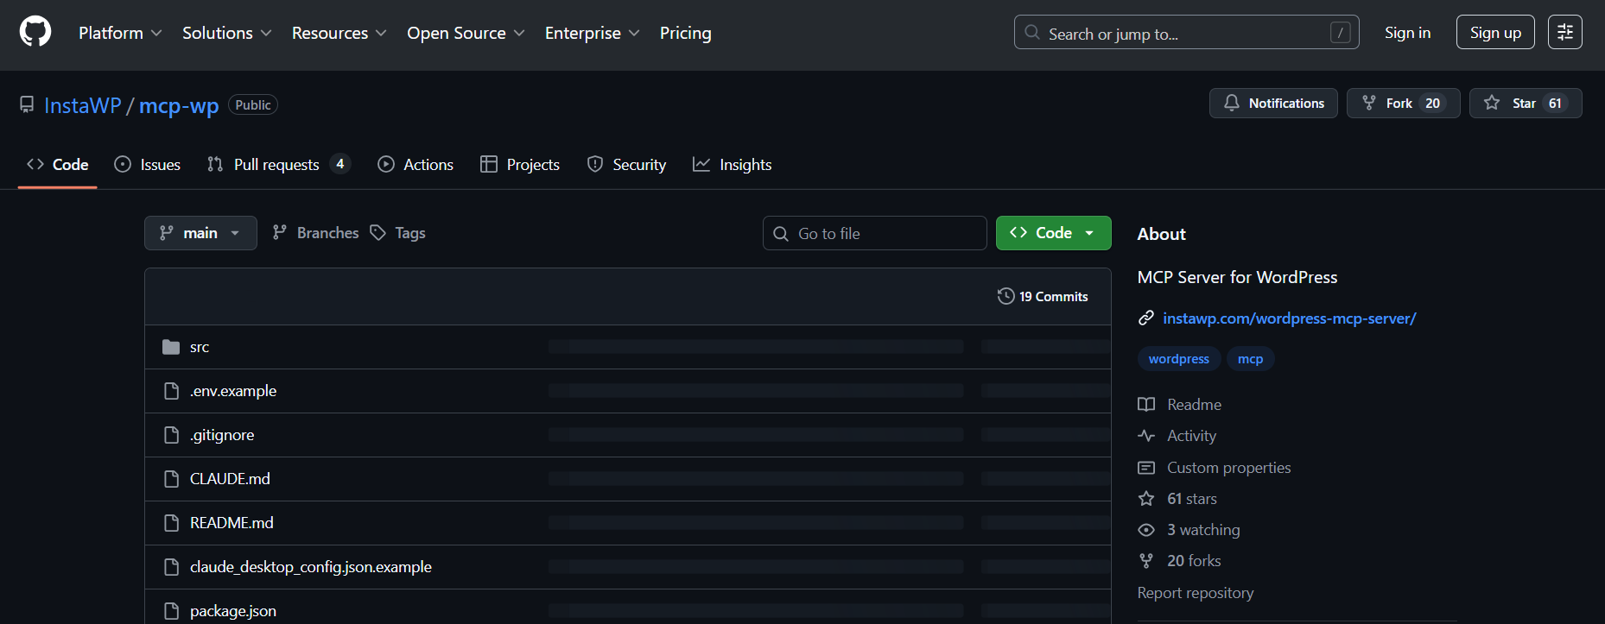Open the main branch selector dropdown
Image resolution: width=1605 pixels, height=624 pixels.
coord(200,233)
